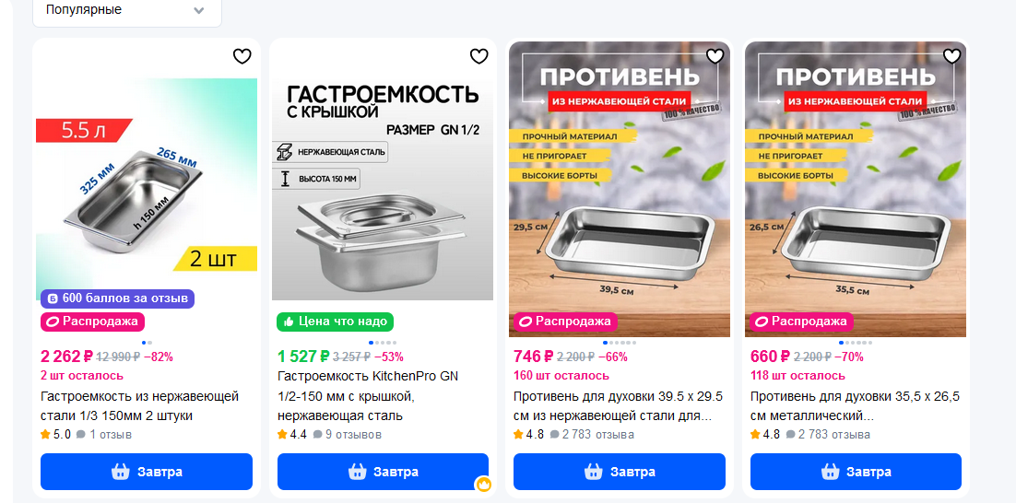Click the image carousel dots under the KitchenPro photo

coord(383,343)
